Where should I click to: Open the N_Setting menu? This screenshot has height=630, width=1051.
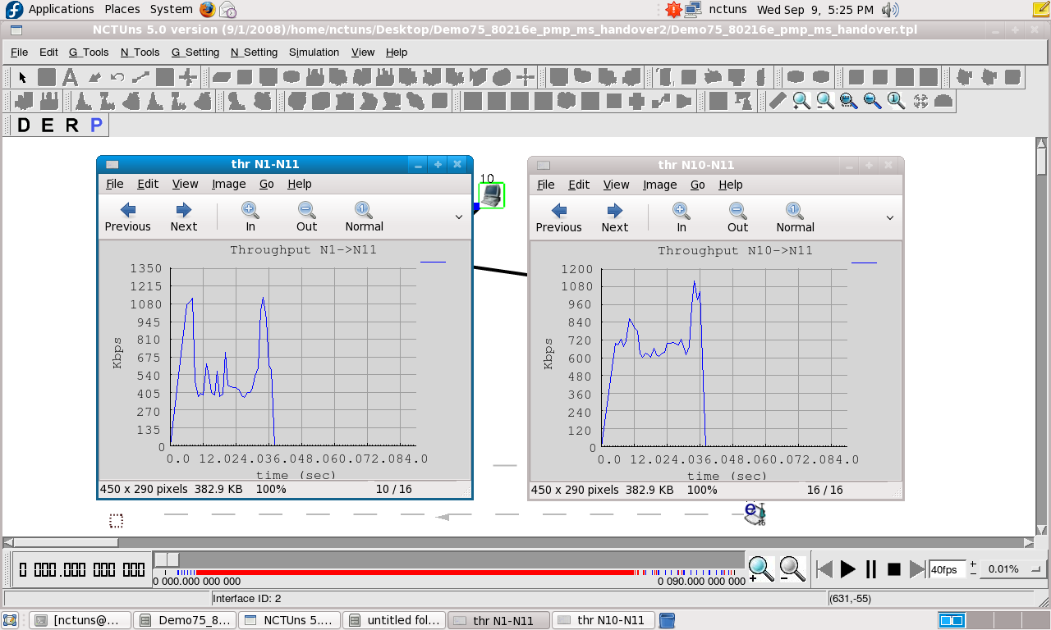coord(255,52)
